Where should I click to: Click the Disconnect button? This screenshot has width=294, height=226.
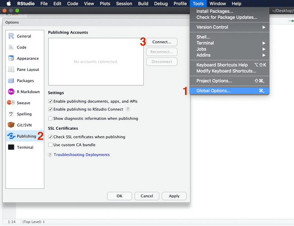[161, 61]
